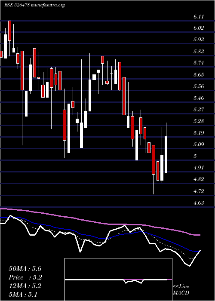Click the 5.09 price axis label
Image resolution: width=215 pixels, height=301 pixels.
tap(199, 144)
